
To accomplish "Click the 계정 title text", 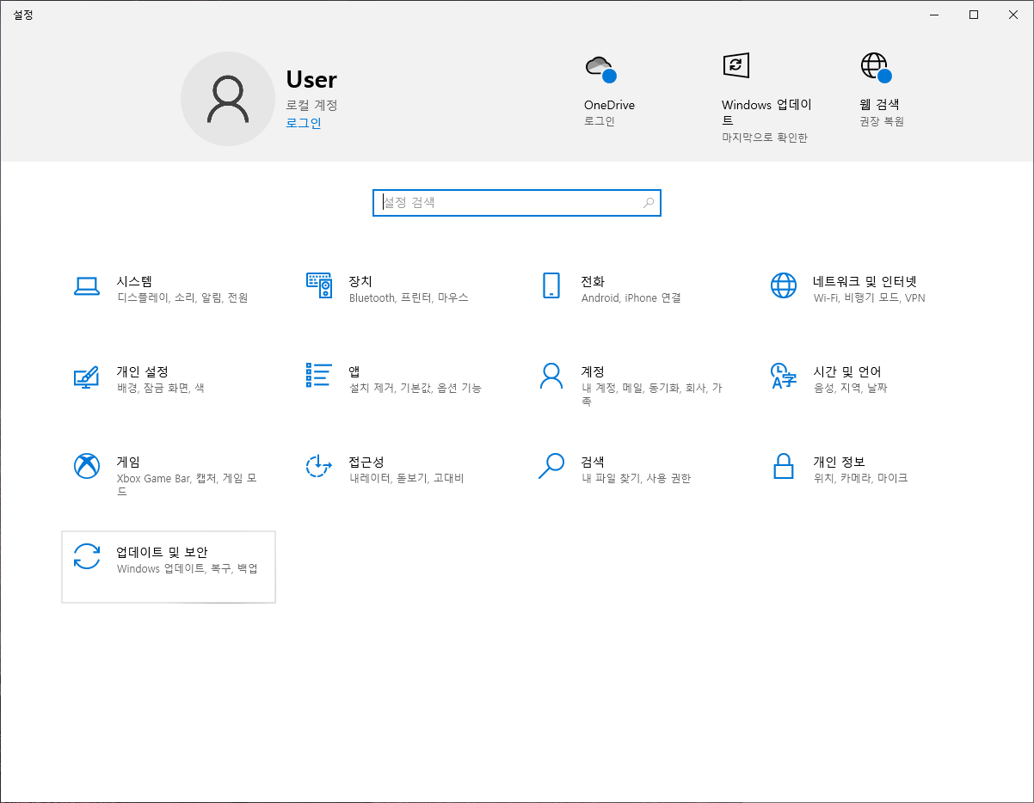I will point(593,371).
